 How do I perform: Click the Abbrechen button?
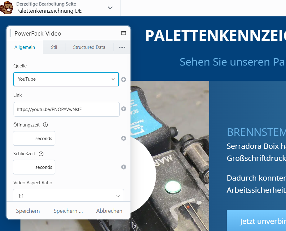(109, 211)
